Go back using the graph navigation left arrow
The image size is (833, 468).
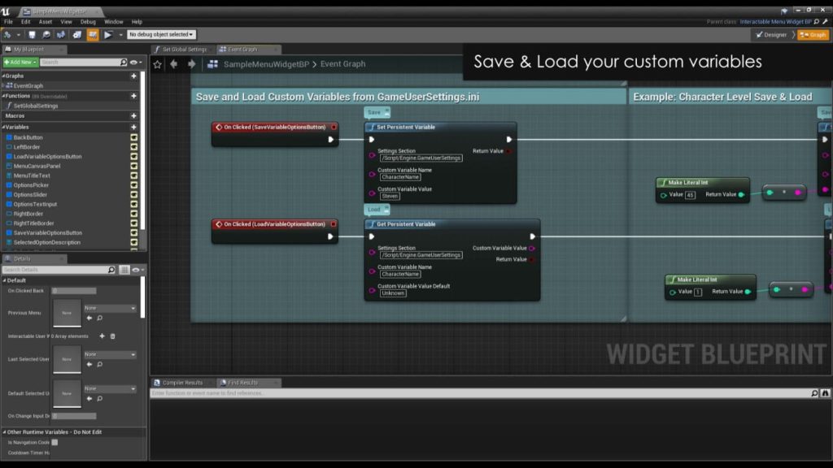click(173, 64)
